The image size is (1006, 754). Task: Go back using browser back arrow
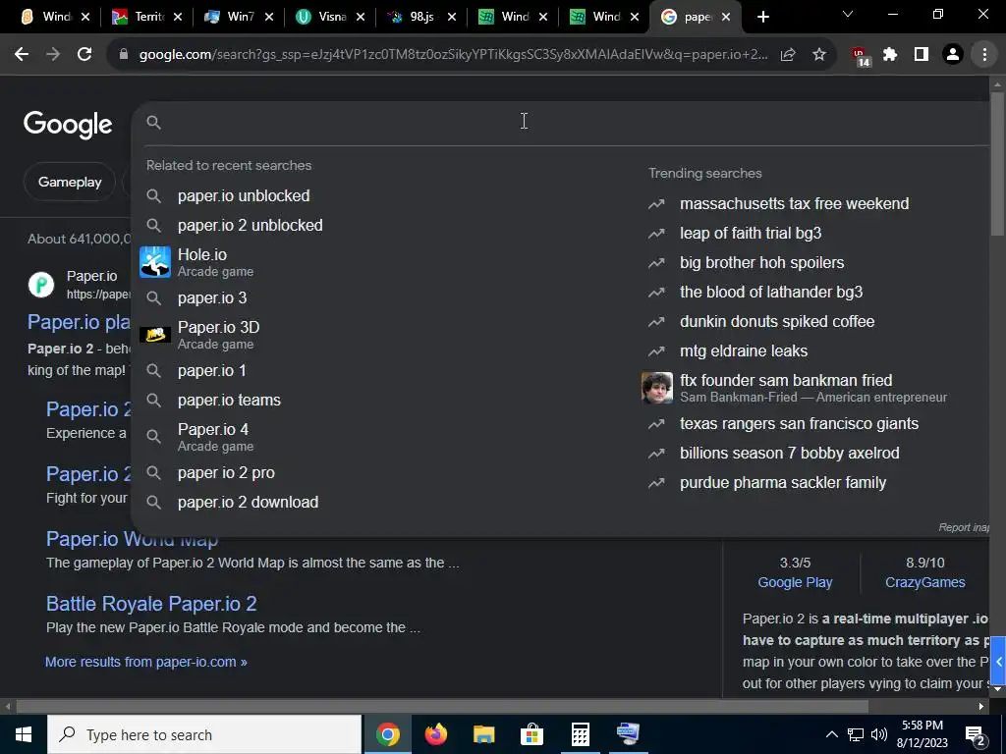tap(22, 55)
